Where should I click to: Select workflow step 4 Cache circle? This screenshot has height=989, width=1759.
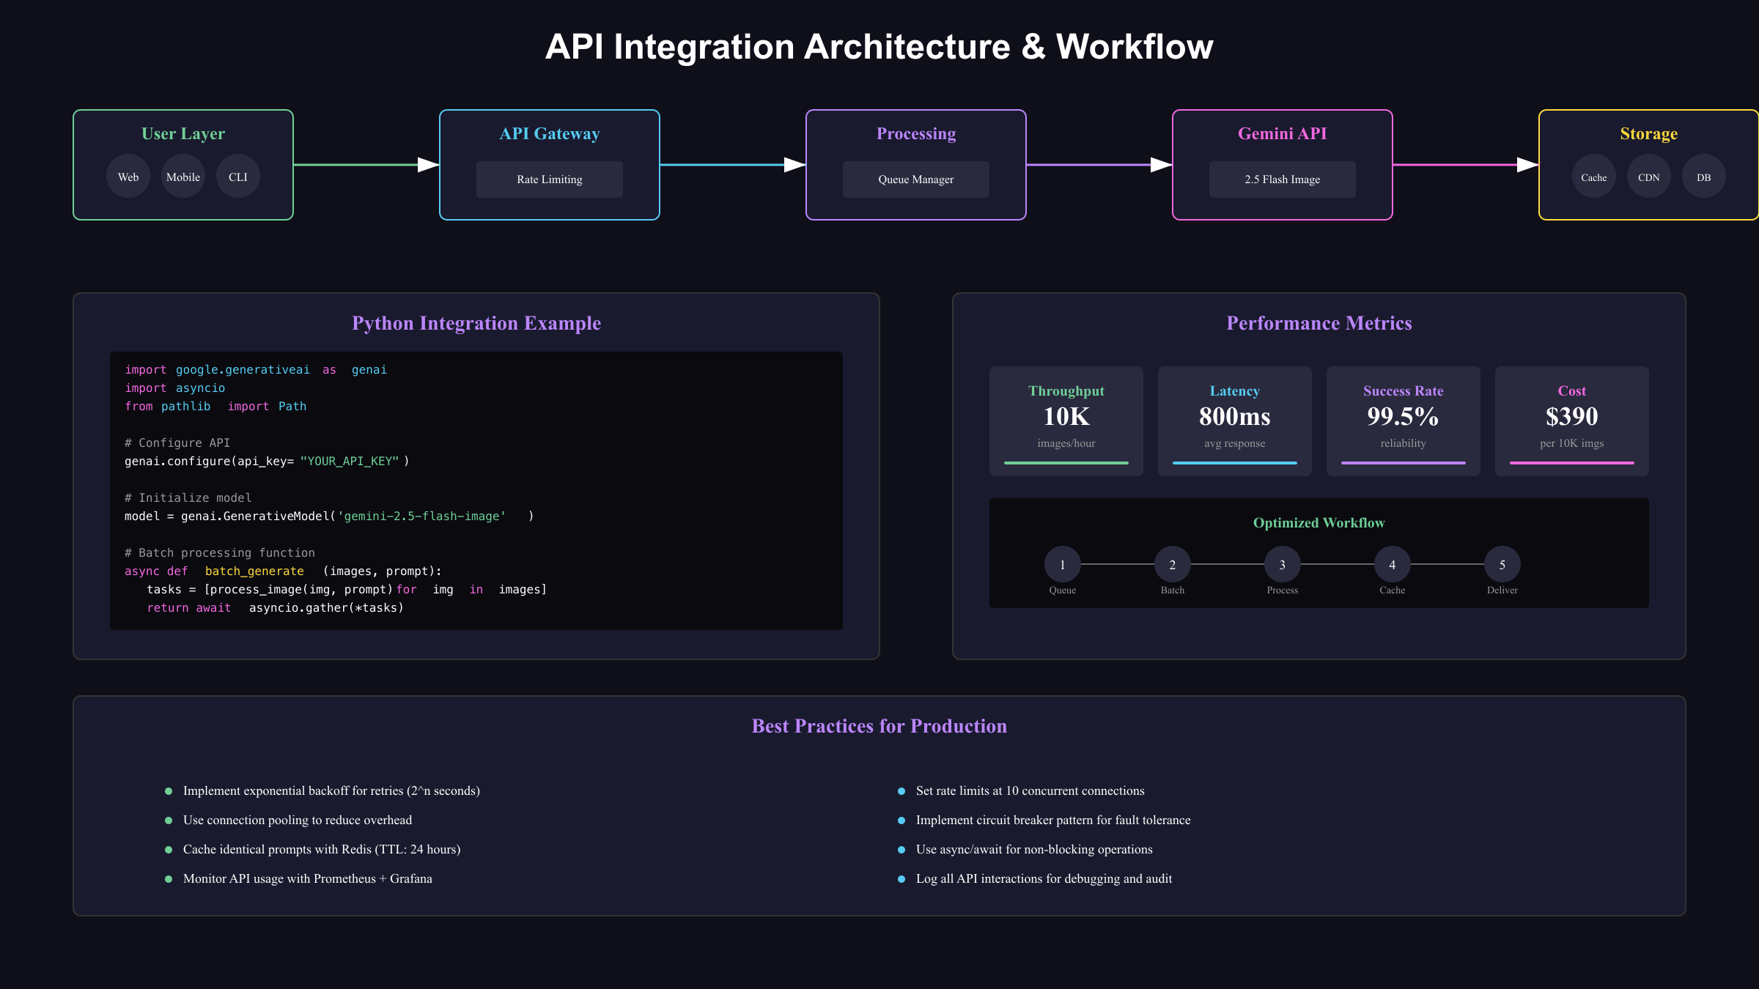point(1393,564)
